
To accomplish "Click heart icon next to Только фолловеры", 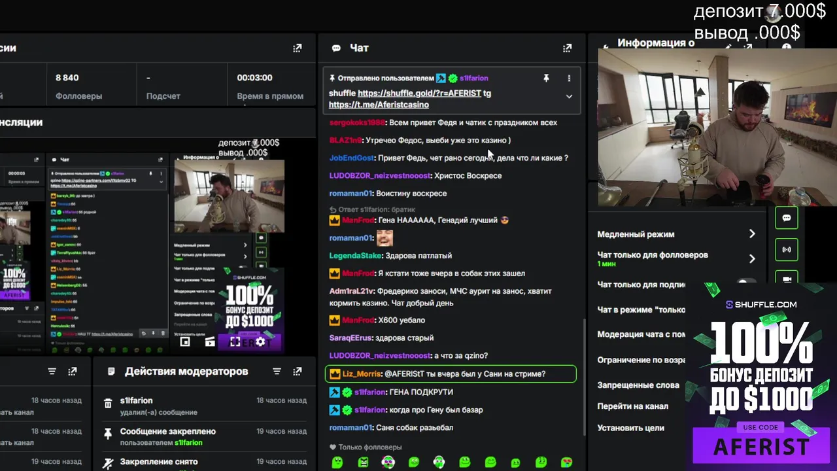I will 333,447.
